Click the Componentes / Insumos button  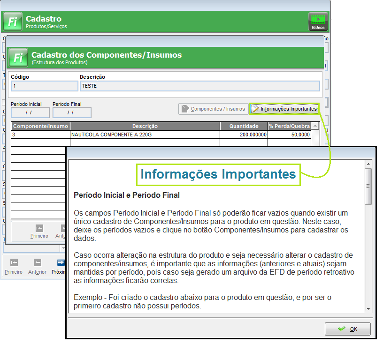click(x=213, y=109)
